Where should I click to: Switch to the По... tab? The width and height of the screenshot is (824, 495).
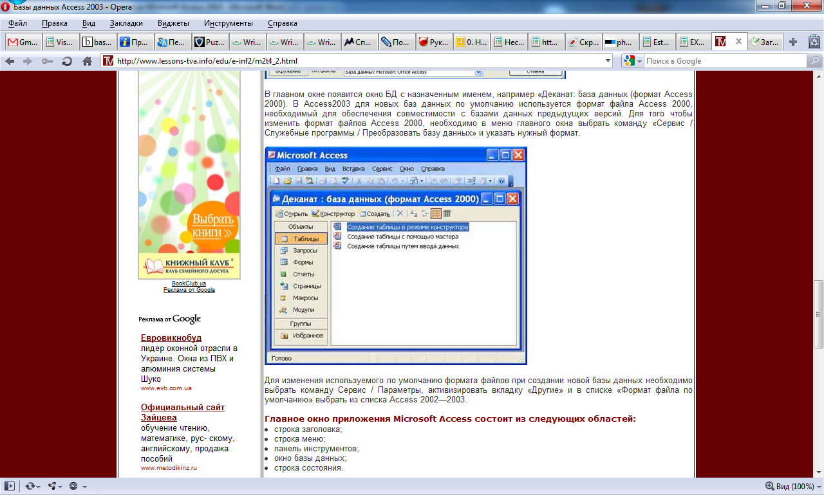(x=397, y=42)
